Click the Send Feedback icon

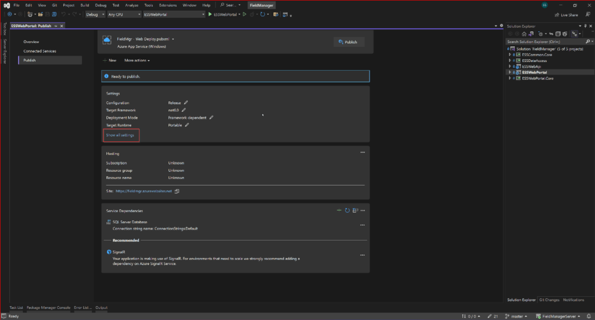pos(587,14)
